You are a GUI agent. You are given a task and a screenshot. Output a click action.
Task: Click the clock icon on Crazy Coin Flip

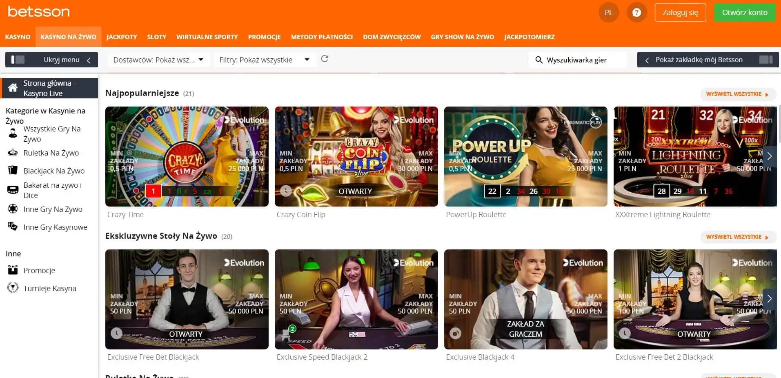point(286,191)
